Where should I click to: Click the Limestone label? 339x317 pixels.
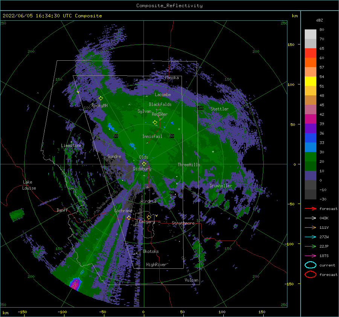71,145
